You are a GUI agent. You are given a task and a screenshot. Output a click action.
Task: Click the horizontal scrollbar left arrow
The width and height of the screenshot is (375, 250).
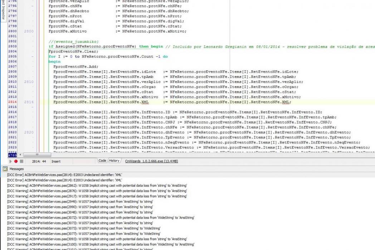click(20, 155)
